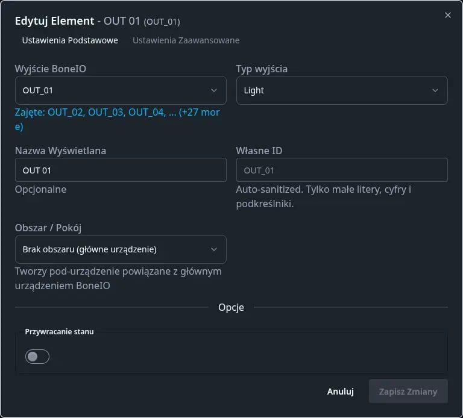Image resolution: width=463 pixels, height=418 pixels.
Task: Click chevron arrow in Wyjście BoneIO field
Action: pyautogui.click(x=214, y=90)
